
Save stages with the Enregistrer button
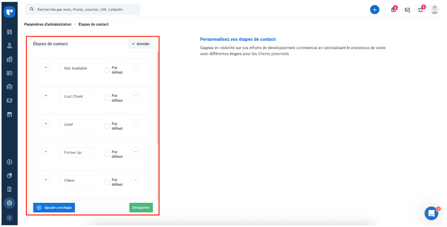141,207
